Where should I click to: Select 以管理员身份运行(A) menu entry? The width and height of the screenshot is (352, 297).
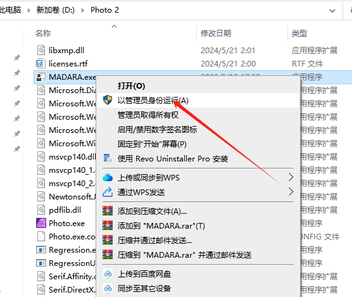(x=199, y=100)
